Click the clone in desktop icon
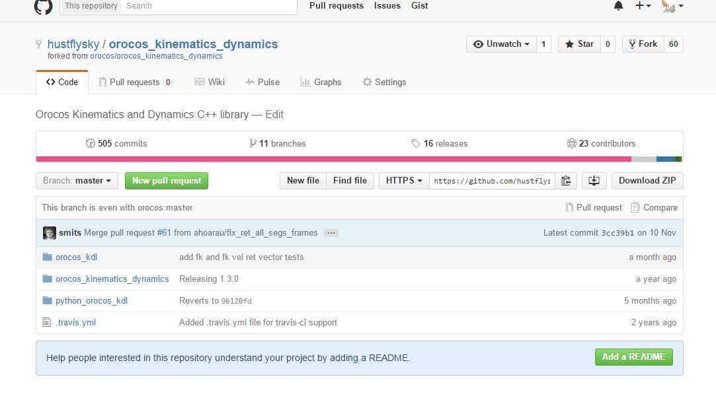Viewport: 716px width, 398px height. (x=594, y=181)
